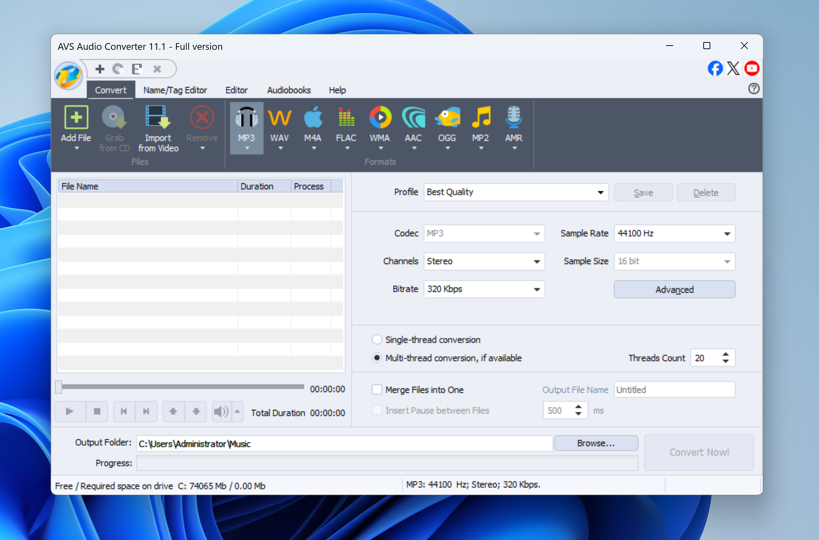Expand the MP3 format dropdown arrow
Screen dimensions: 819x540
click(x=247, y=148)
